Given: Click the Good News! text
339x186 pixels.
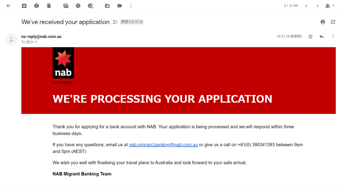Looking at the screenshot, I should [63, 83].
